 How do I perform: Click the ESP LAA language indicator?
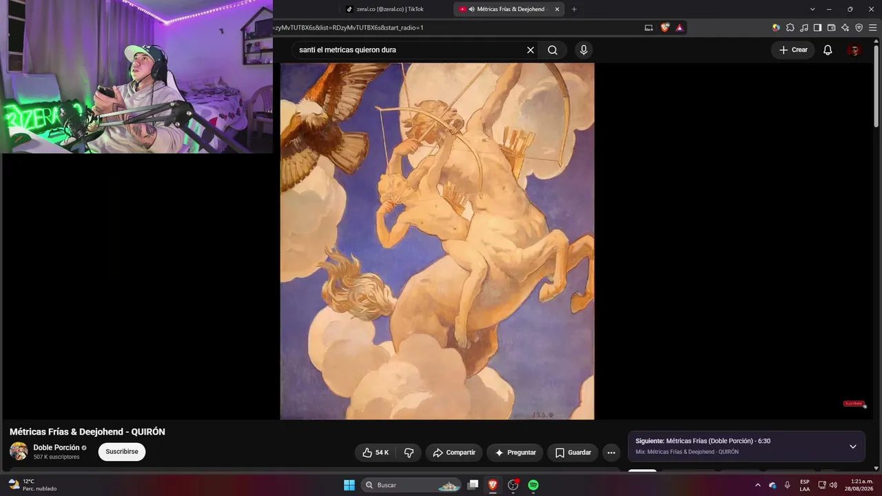pyautogui.click(x=805, y=485)
